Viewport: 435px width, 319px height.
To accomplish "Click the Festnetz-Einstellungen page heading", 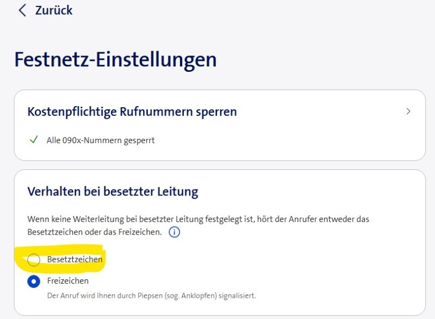I will coord(115,59).
